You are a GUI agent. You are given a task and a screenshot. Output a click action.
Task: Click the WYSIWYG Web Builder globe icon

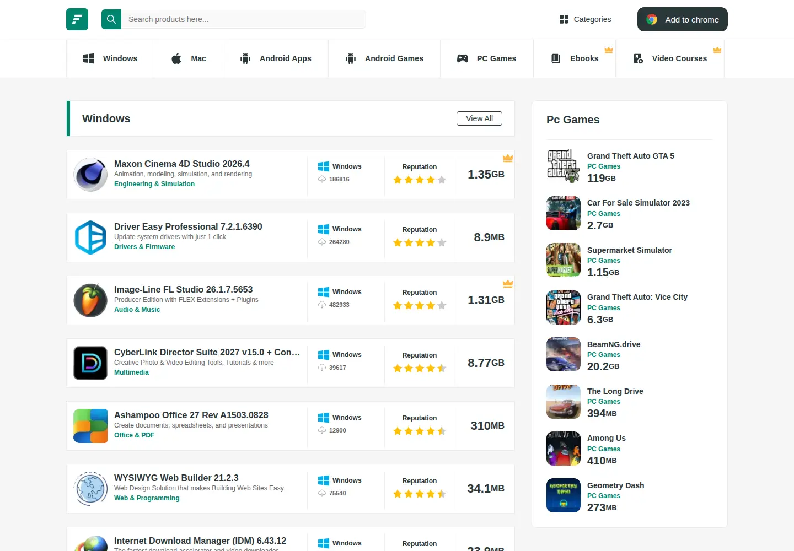90,489
